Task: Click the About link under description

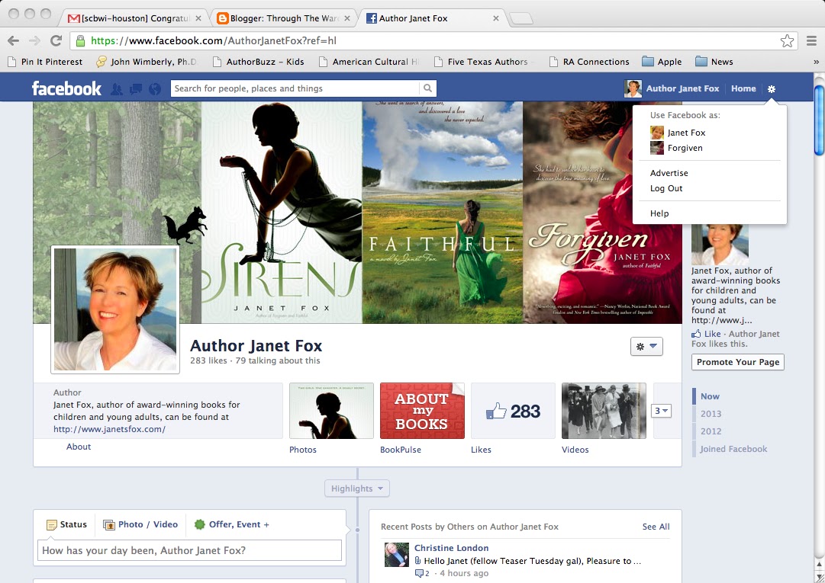Action: [79, 447]
